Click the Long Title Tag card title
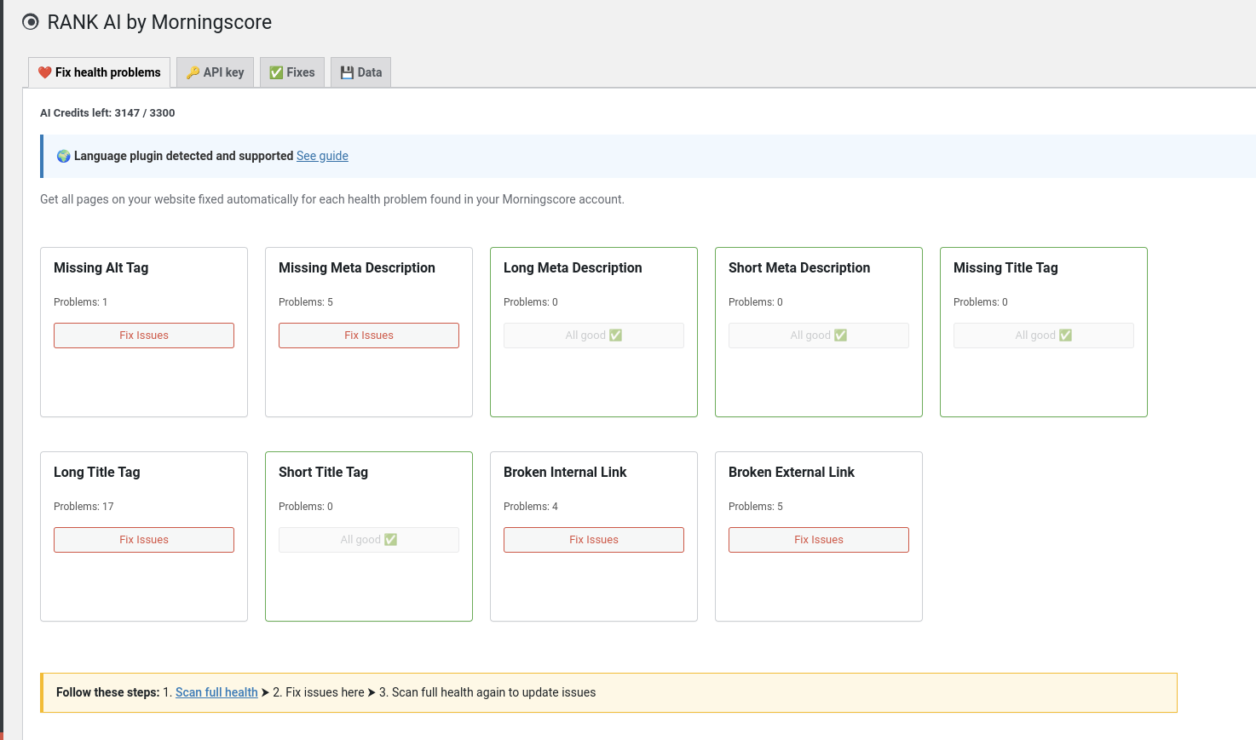 pos(97,472)
